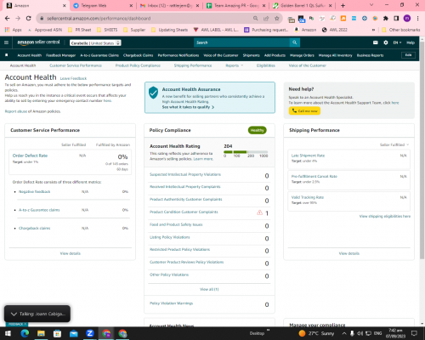
Task: Open File Explorer from the taskbar
Action: 41,333
